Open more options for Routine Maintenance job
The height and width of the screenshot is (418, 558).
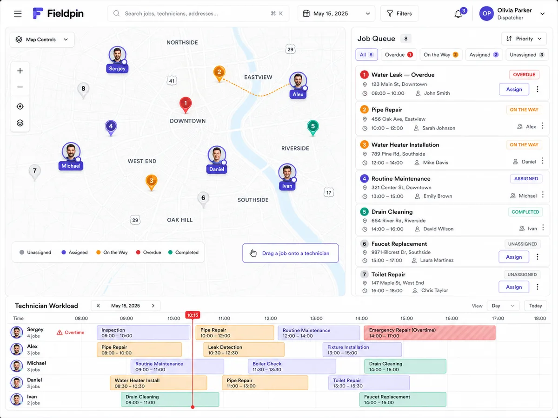[x=542, y=196]
